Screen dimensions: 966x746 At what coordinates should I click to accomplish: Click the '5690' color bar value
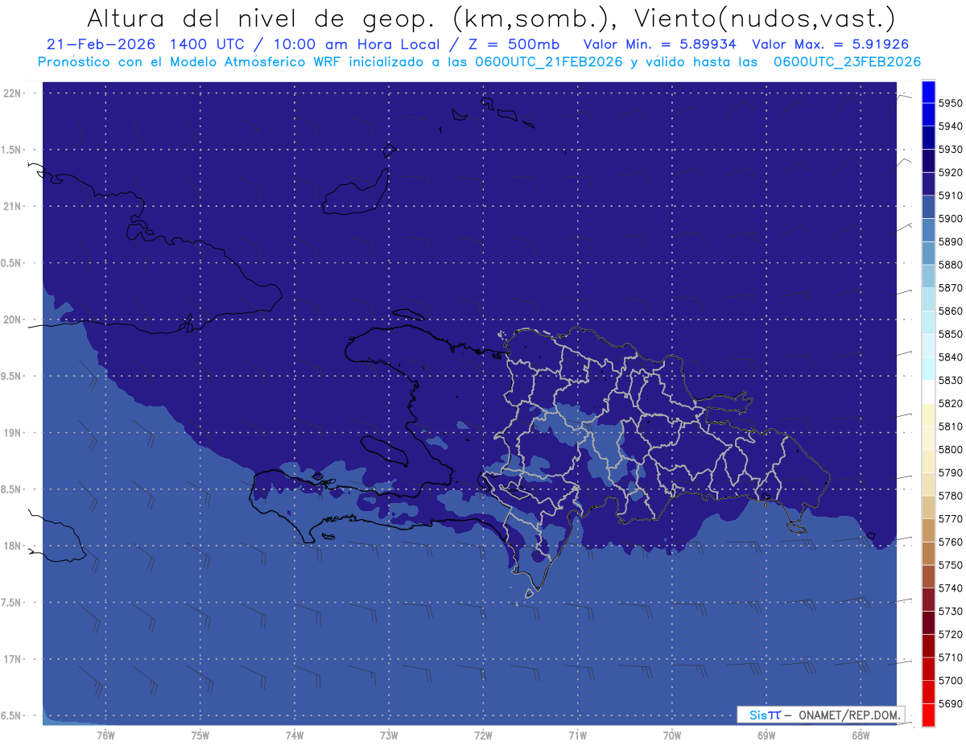point(951,703)
